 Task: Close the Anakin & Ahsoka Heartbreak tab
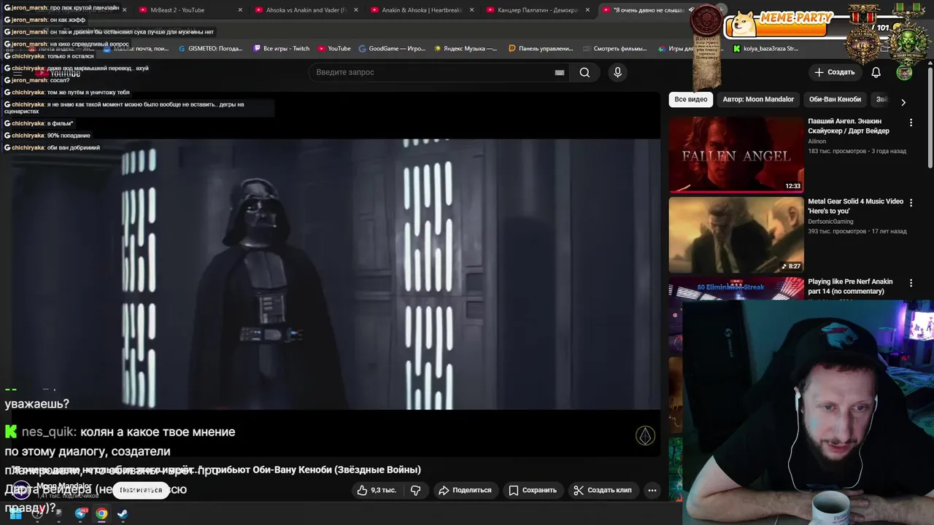coord(471,10)
